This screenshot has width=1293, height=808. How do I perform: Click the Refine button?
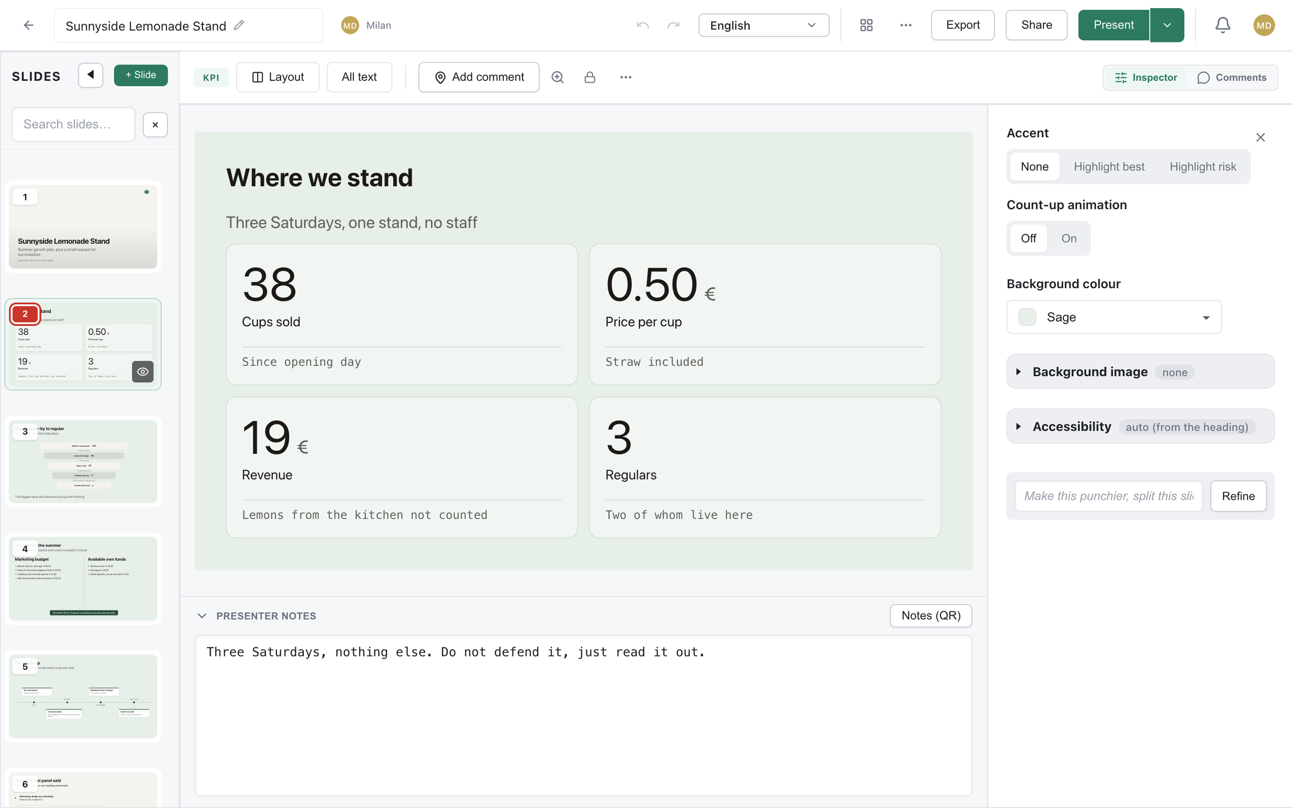pos(1238,496)
